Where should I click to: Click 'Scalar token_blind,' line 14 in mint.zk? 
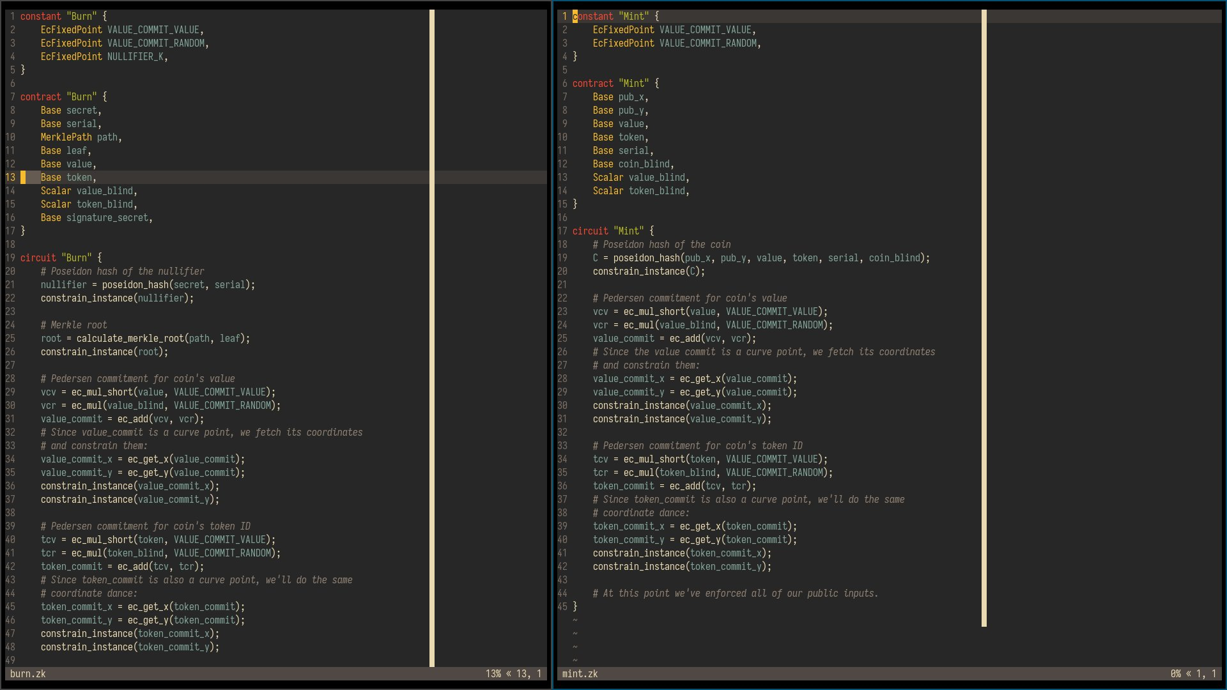point(642,191)
